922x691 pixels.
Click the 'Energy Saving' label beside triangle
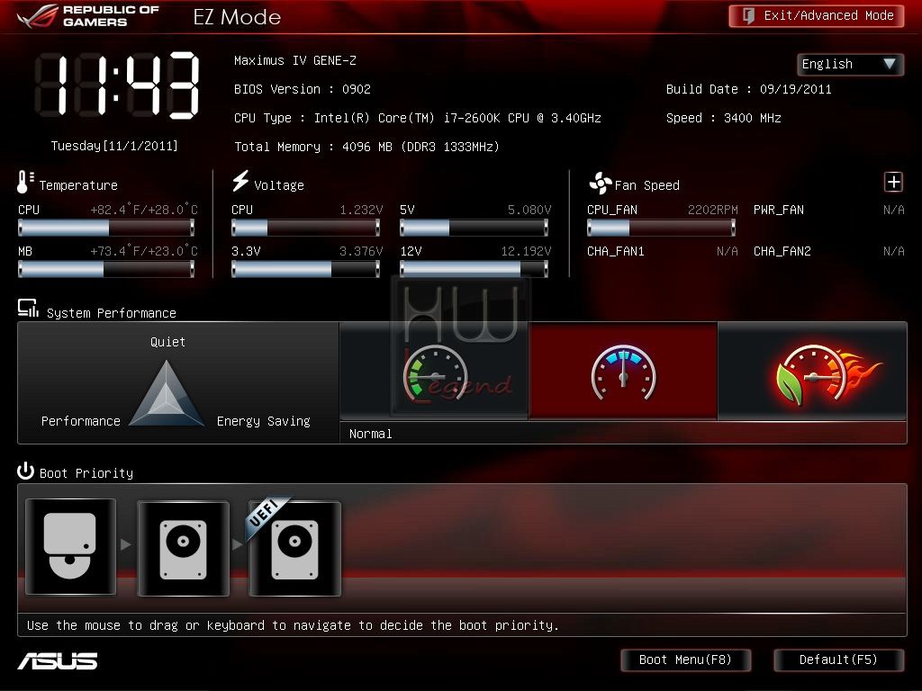(x=264, y=421)
